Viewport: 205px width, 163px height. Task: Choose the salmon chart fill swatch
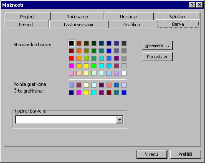[109, 85]
